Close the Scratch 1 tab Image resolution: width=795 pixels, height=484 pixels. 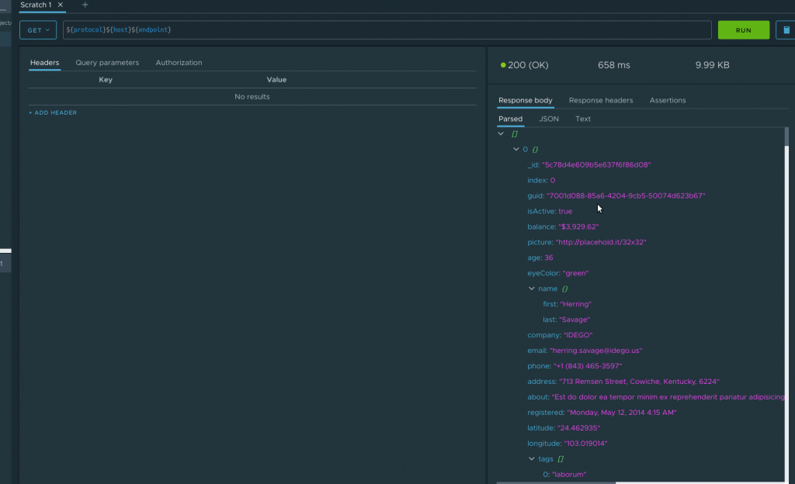pos(61,5)
